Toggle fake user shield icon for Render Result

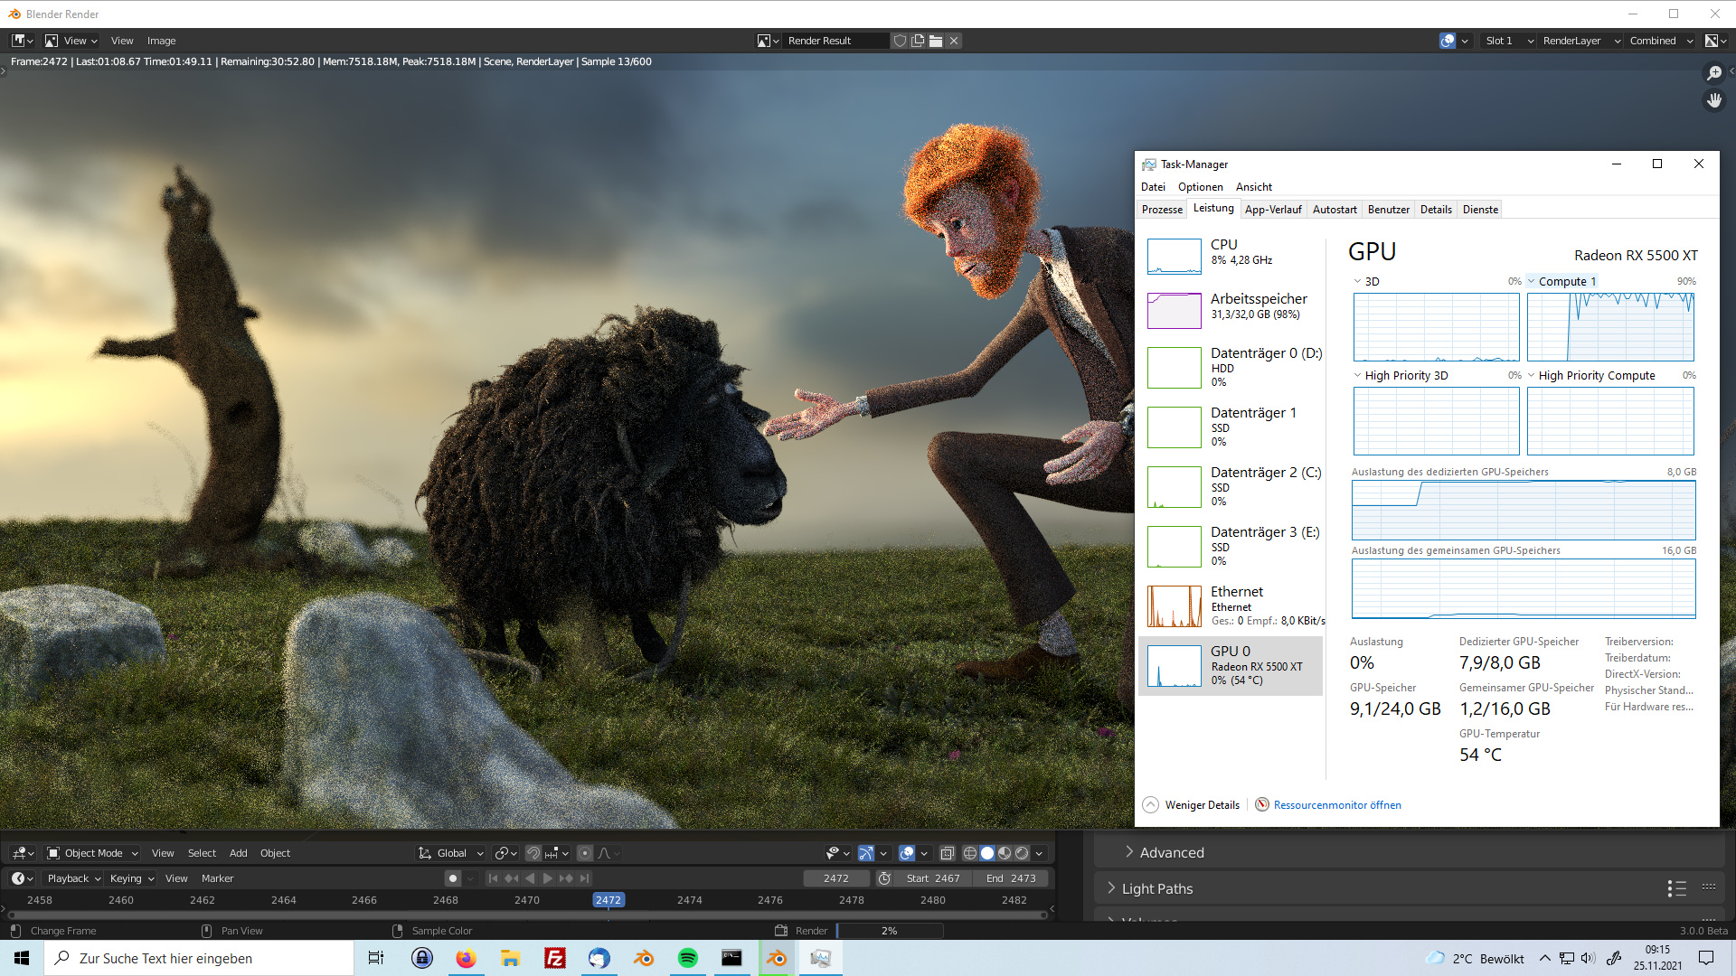pyautogui.click(x=900, y=41)
